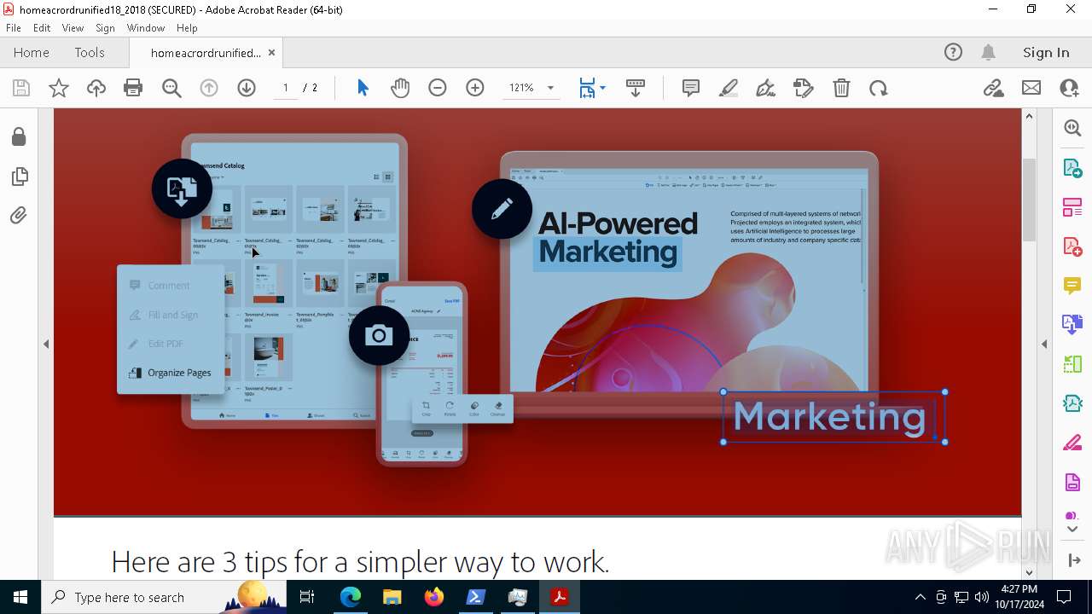Open File Explorer from taskbar

tap(392, 597)
